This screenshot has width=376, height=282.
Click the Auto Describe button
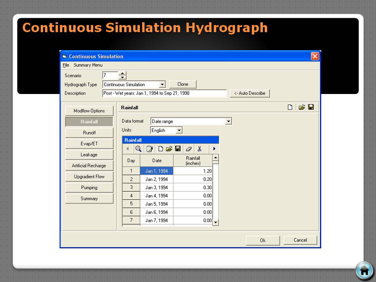click(x=250, y=93)
